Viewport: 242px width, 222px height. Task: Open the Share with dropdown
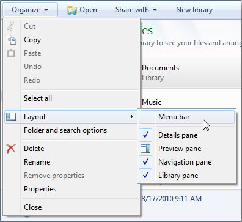(136, 10)
